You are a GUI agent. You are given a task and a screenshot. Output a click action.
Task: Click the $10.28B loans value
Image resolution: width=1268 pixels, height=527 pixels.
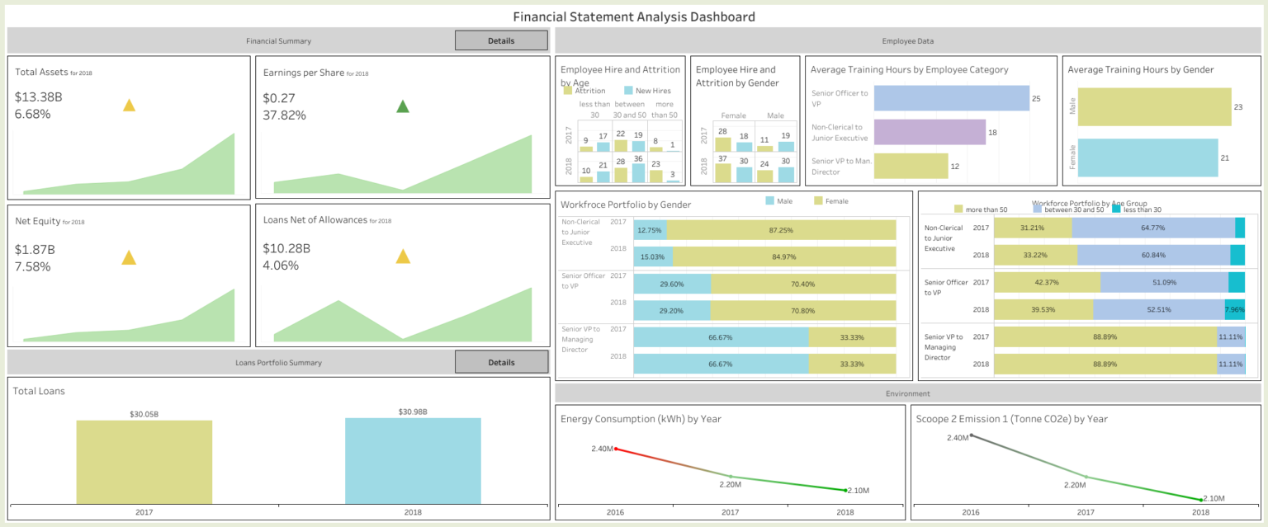[x=286, y=248]
